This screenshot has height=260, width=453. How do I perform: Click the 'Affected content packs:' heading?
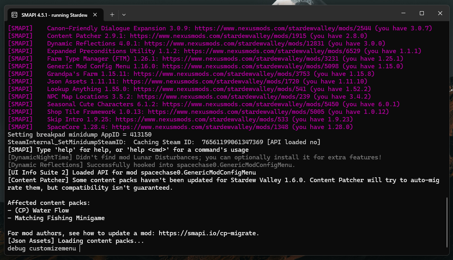(x=49, y=203)
